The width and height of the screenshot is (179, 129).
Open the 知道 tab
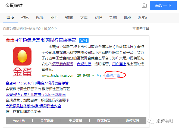coord(69,18)
